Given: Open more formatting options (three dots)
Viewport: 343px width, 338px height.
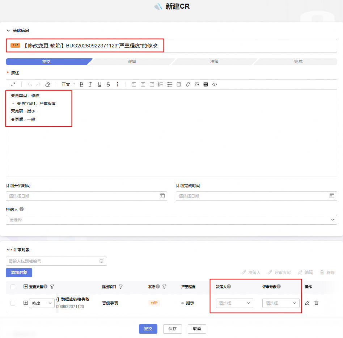Looking at the screenshot, I should (x=118, y=84).
